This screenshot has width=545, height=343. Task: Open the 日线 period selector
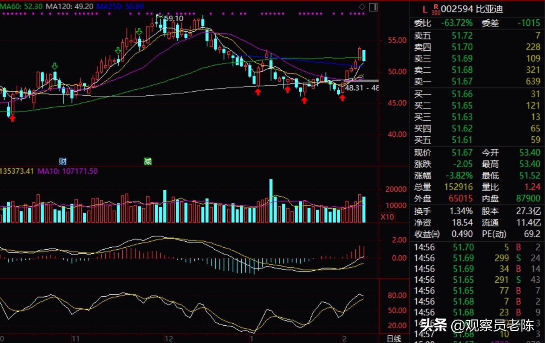pos(393,339)
